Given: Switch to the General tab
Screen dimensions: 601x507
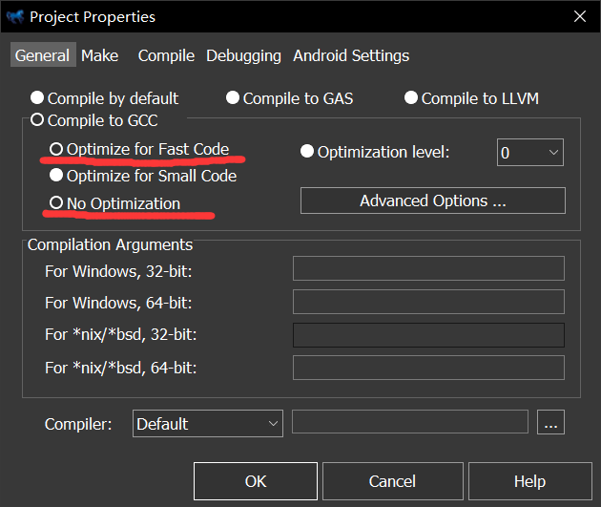Looking at the screenshot, I should coord(43,55).
